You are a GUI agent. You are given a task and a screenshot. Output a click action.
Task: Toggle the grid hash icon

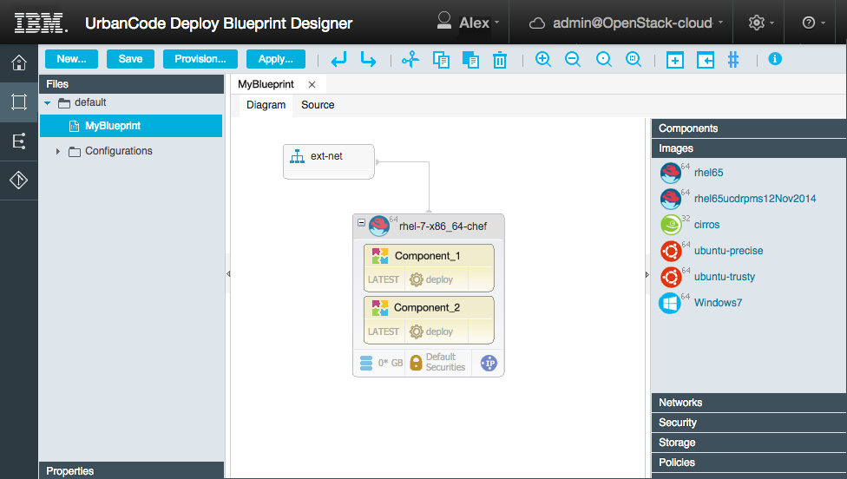tap(733, 60)
